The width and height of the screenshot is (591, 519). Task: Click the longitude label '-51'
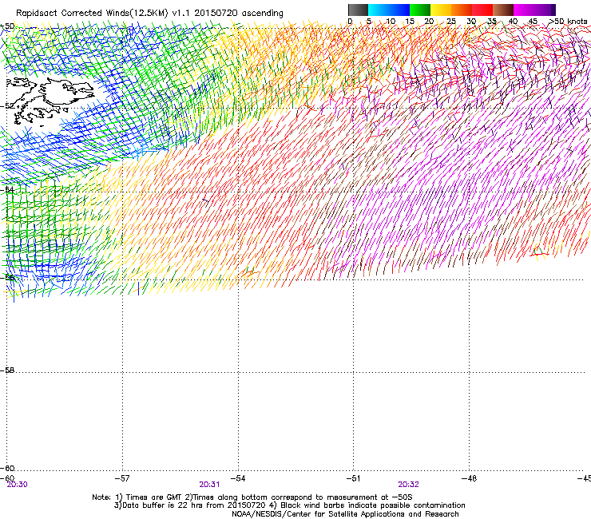(354, 478)
